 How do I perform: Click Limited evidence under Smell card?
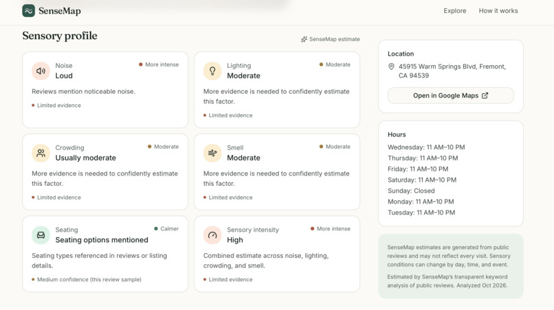[228, 198]
